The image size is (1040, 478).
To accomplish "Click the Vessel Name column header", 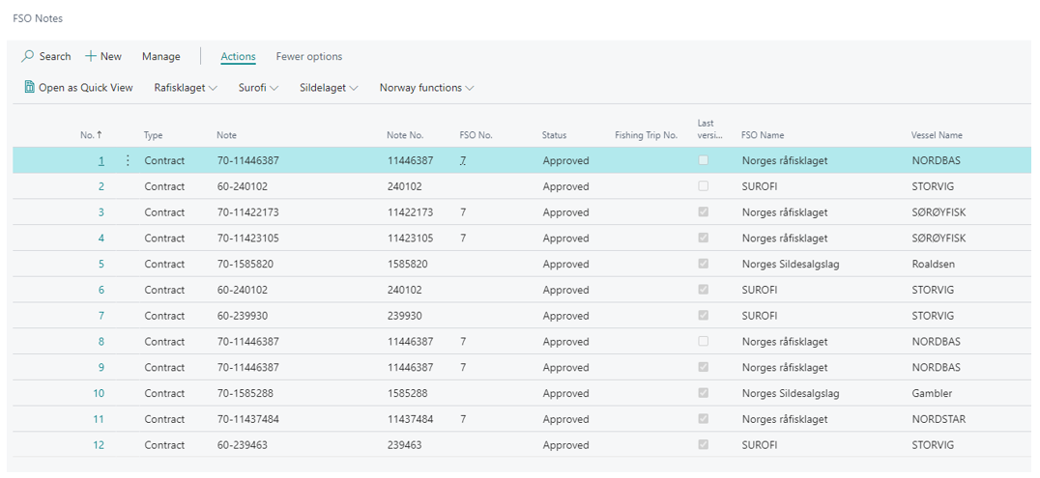I will click(x=937, y=135).
